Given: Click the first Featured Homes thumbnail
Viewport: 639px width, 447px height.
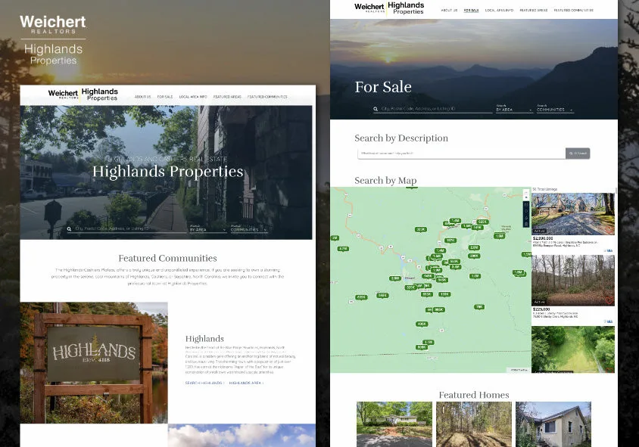Looking at the screenshot, I should (x=394, y=424).
